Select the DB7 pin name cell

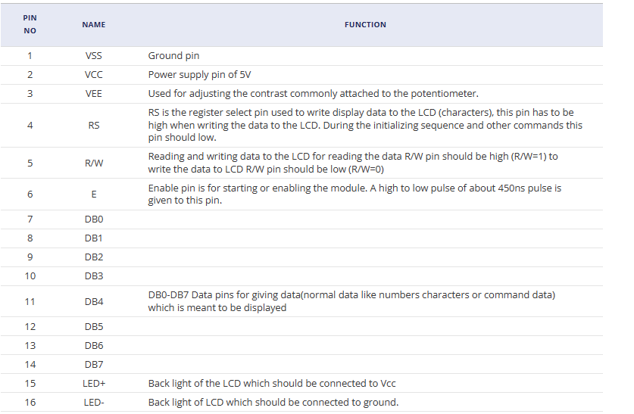94,364
